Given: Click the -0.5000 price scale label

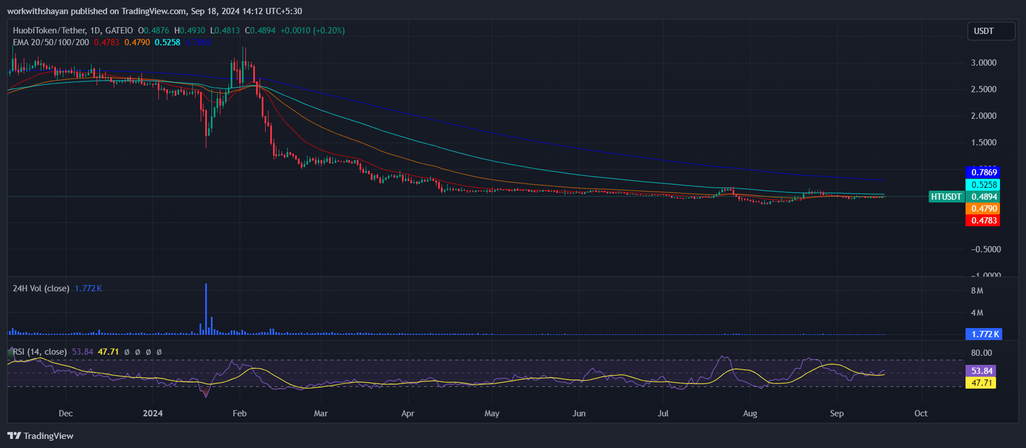Looking at the screenshot, I should tap(985, 249).
